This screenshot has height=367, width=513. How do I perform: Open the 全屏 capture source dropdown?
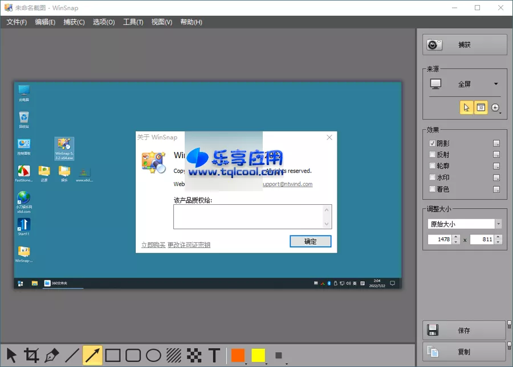coord(495,83)
